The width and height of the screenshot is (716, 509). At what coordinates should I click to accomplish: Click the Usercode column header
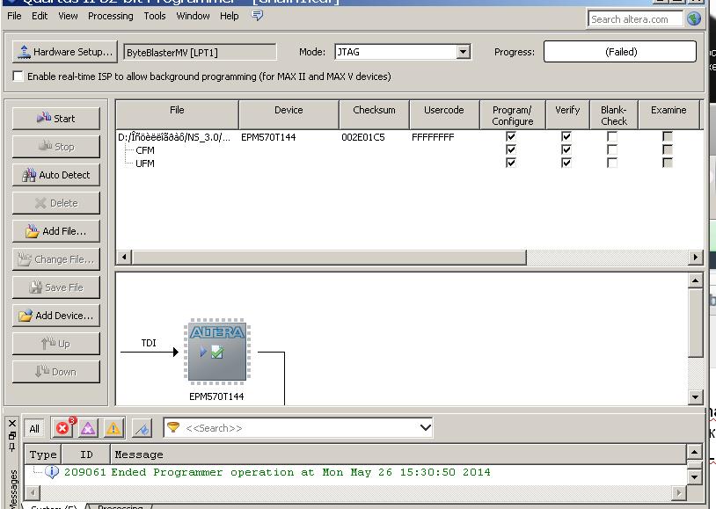444,114
